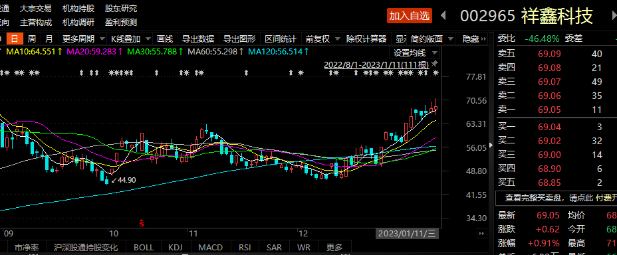Open the 前复权 adjustment dropdown

pos(323,39)
